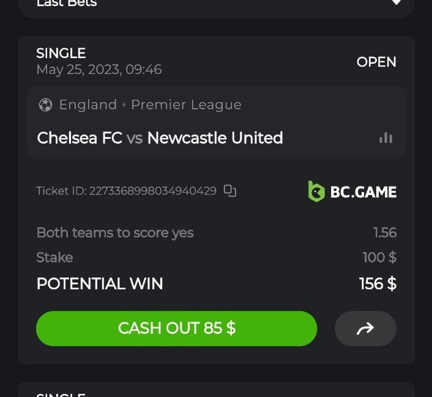Click the 100 $ stake amount
432x397 pixels.
[379, 258]
